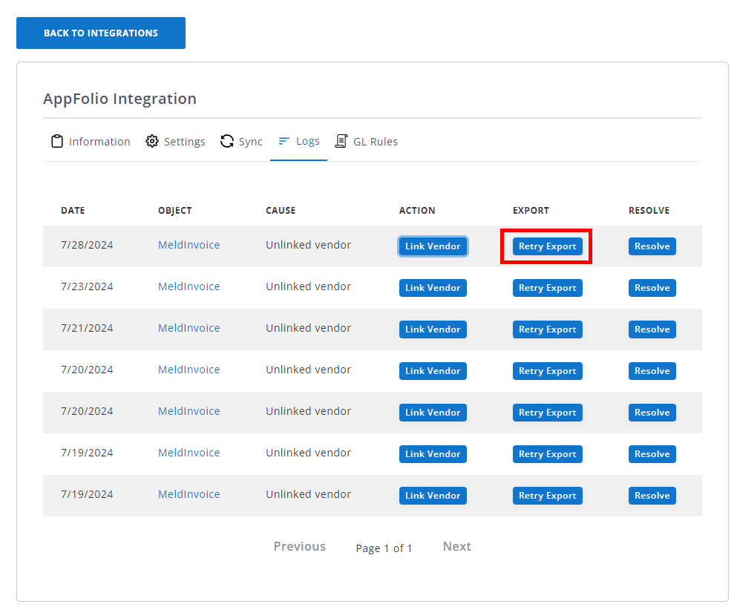Viewport: 737px width, 610px height.
Task: Go to the Next page of logs
Action: (456, 546)
